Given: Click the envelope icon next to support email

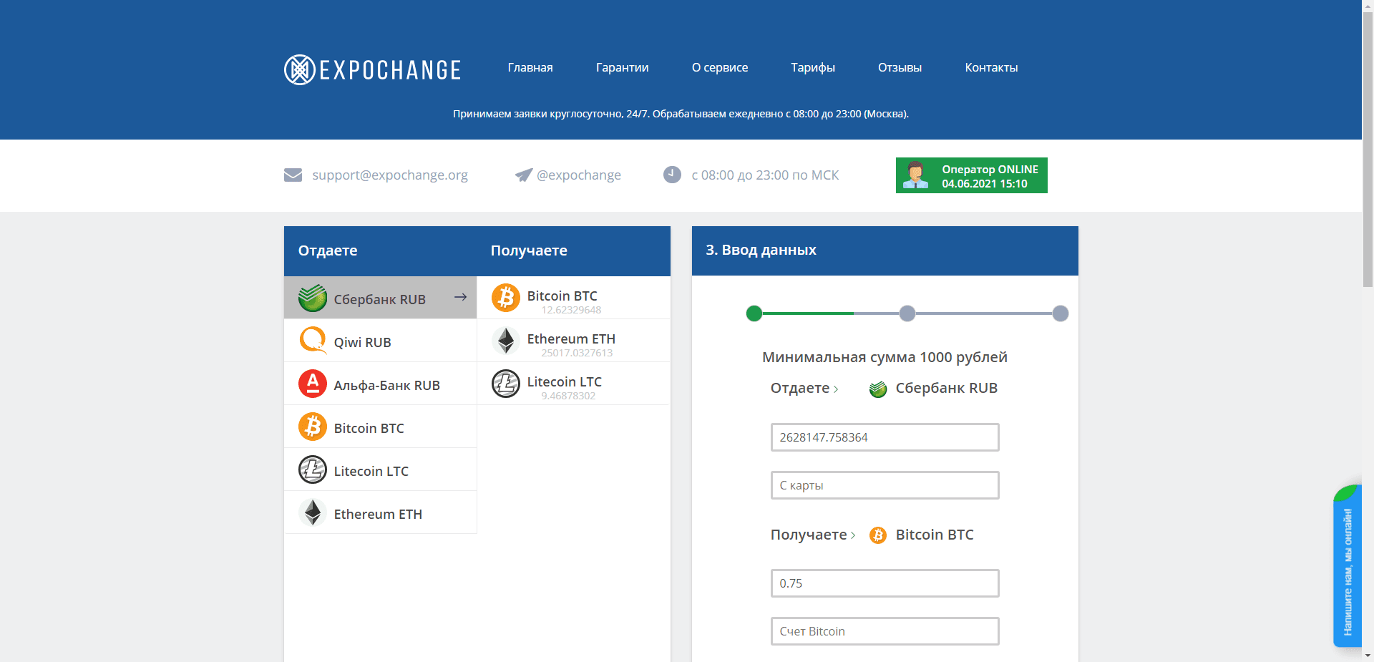Looking at the screenshot, I should [x=293, y=175].
